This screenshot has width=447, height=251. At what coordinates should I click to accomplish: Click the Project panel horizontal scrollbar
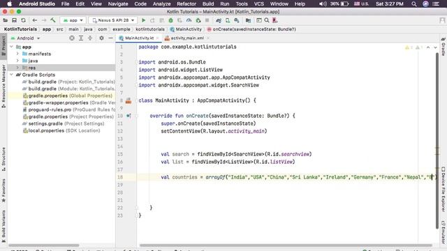pos(43,245)
